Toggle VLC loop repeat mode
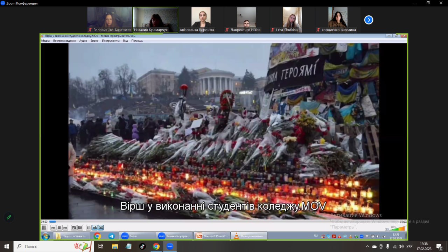 (x=94, y=227)
